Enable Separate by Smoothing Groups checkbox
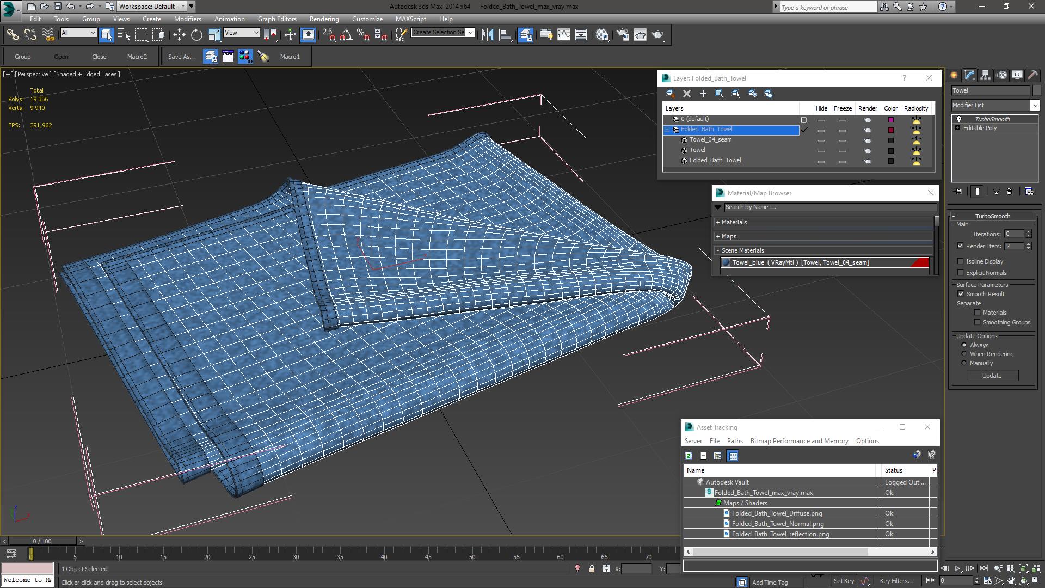Viewport: 1045px width, 588px height. coord(977,322)
